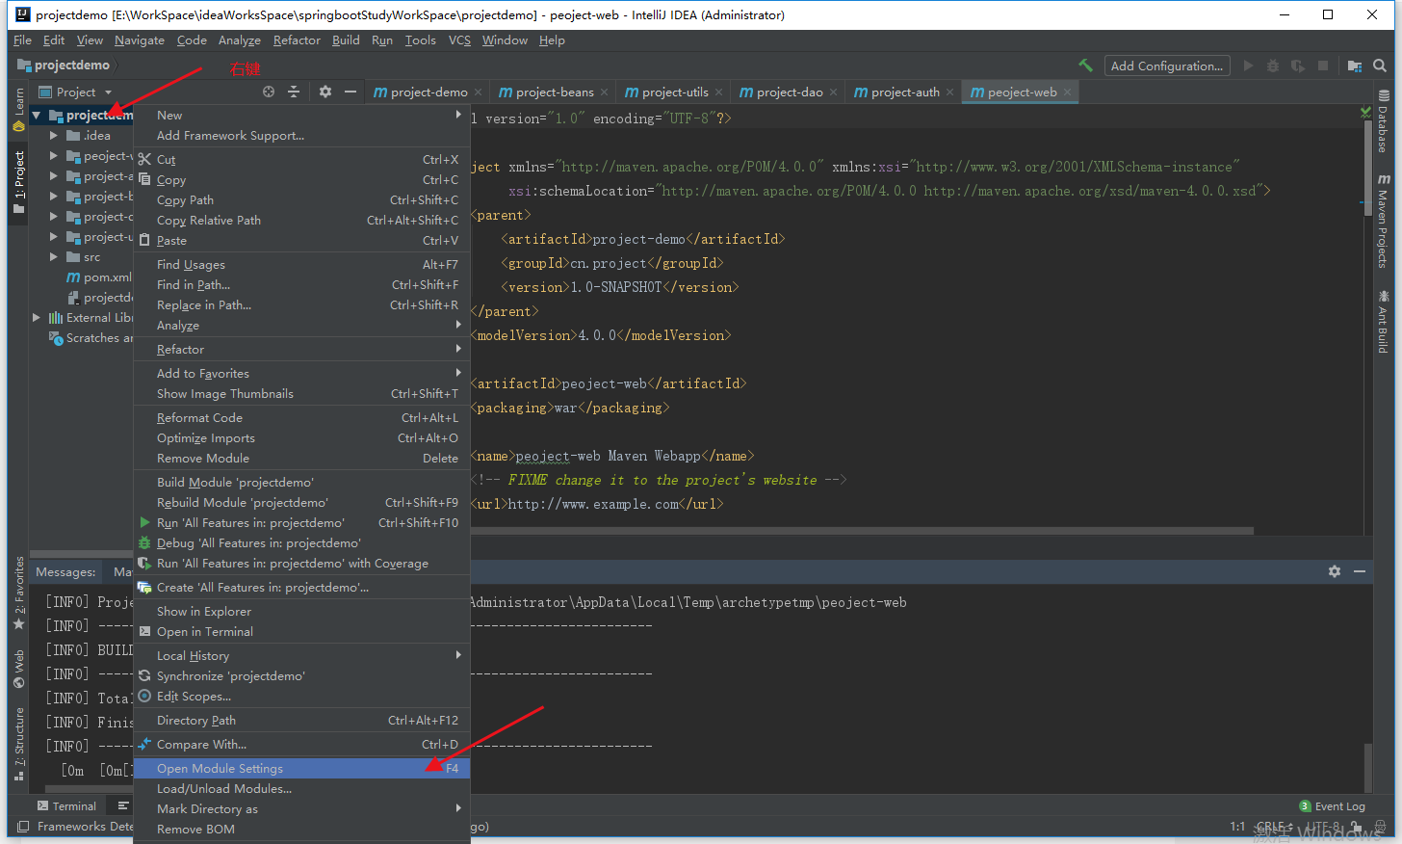The image size is (1402, 844).
Task: Open the Refactor menu in the menu bar
Action: 297,40
